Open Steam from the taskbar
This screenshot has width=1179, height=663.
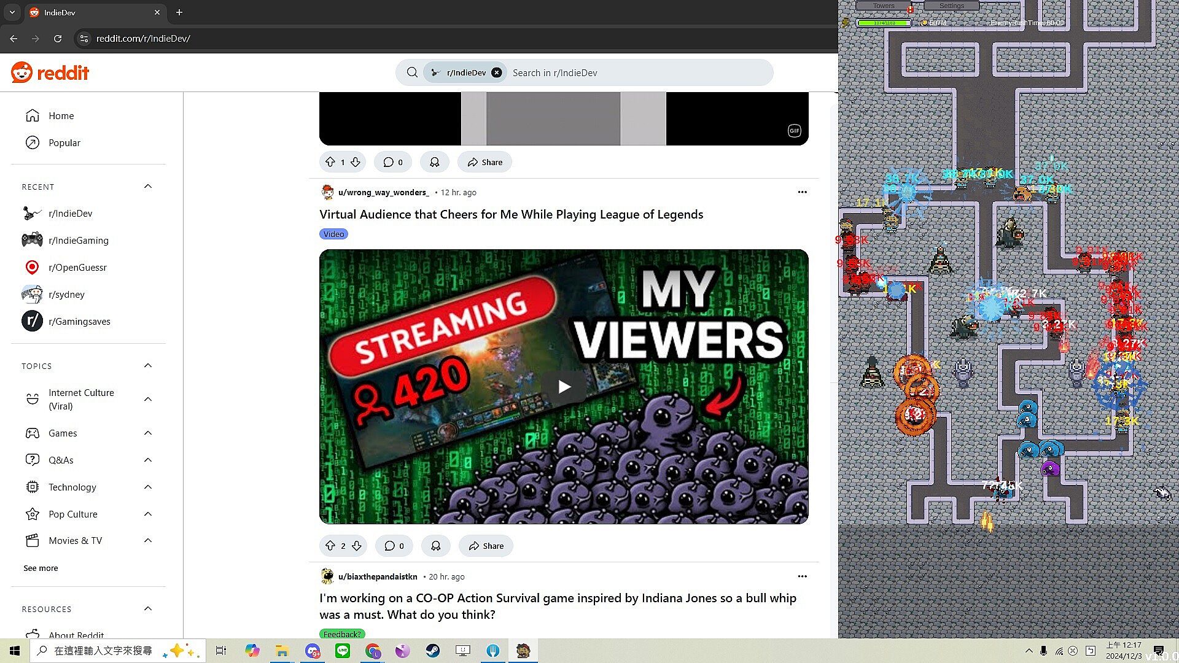point(433,651)
